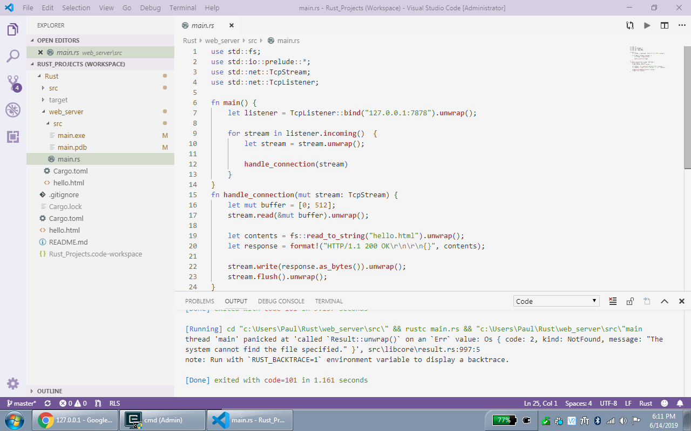This screenshot has width=691, height=431.
Task: Click the Manage gear icon
Action: [13, 384]
